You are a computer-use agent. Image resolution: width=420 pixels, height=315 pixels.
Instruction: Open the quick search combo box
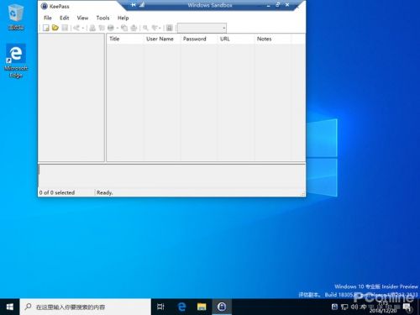[x=202, y=28]
